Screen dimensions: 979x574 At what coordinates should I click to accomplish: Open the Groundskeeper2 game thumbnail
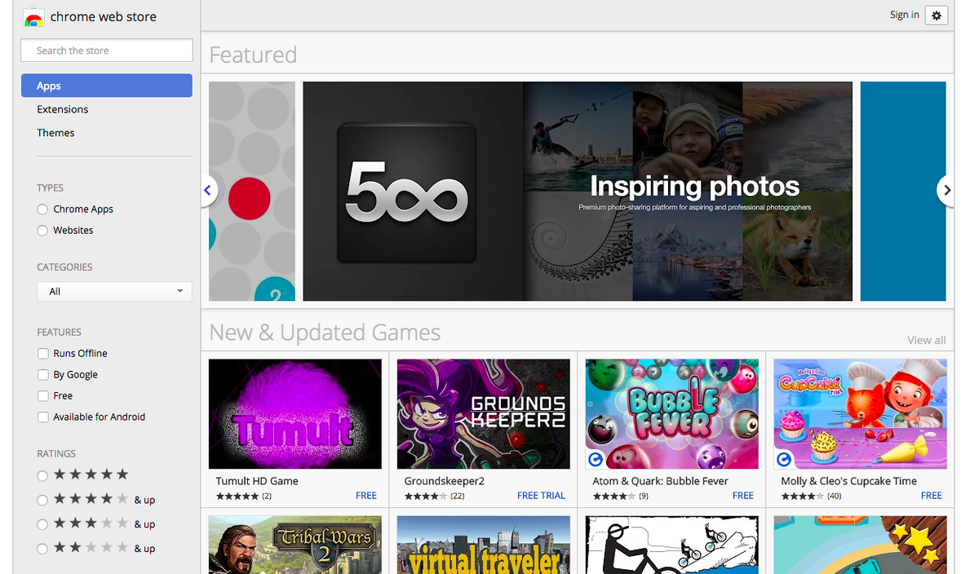coord(484,414)
